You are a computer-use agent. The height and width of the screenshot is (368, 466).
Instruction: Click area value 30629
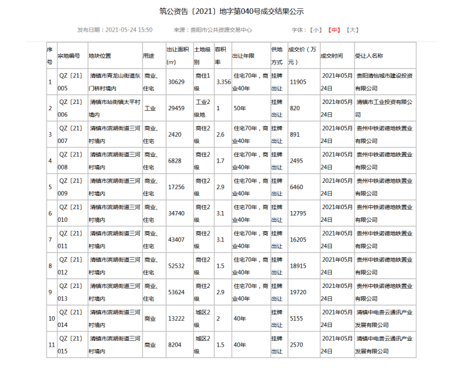[x=176, y=82]
